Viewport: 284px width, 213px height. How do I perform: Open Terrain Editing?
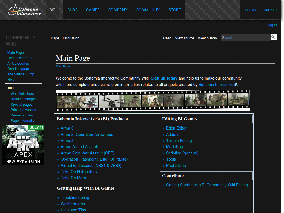pyautogui.click(x=179, y=141)
